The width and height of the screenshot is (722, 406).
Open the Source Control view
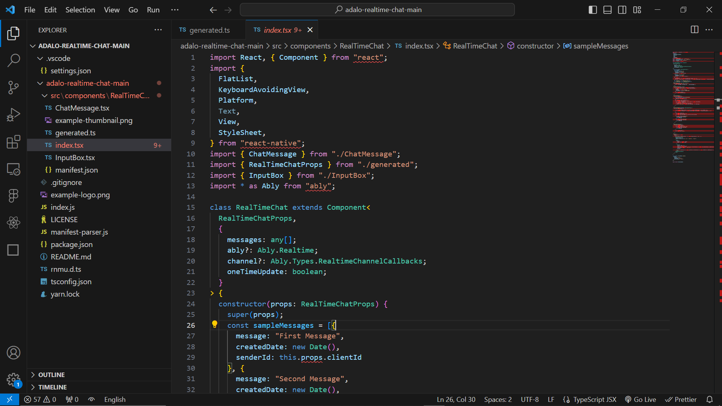[x=14, y=87]
